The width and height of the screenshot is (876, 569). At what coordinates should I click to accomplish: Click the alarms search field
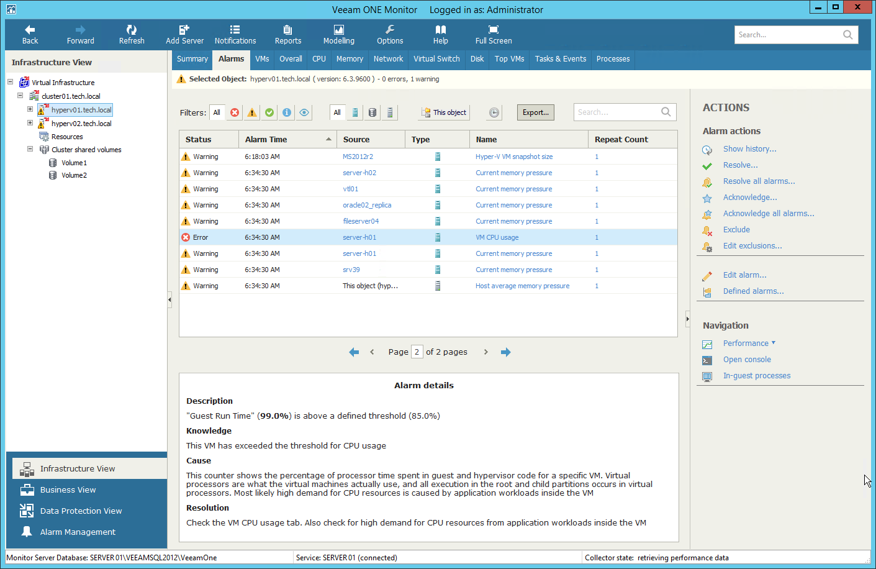[625, 112]
